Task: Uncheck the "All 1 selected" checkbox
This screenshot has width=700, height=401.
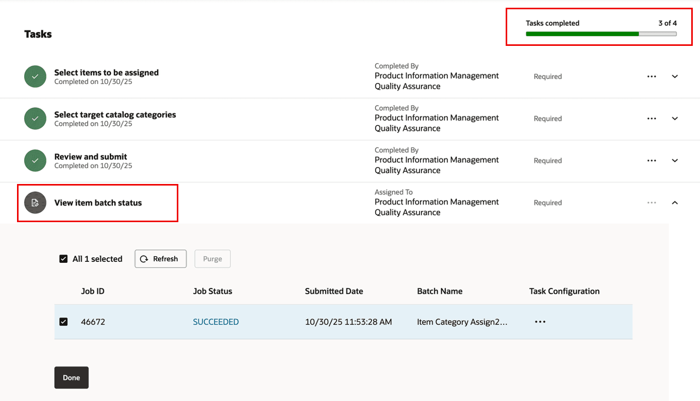Action: pos(63,258)
